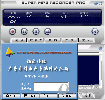Click the scrollbar down arrow in lower panel
This screenshot has width=105, height=100.
pos(101,83)
